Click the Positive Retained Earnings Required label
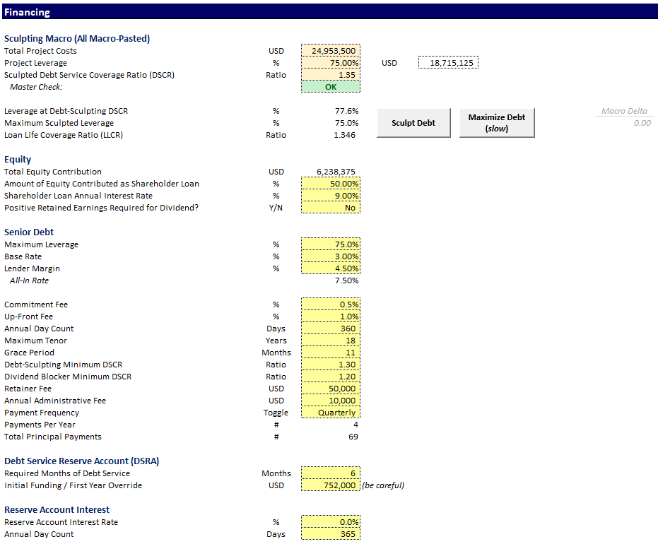 pos(101,208)
